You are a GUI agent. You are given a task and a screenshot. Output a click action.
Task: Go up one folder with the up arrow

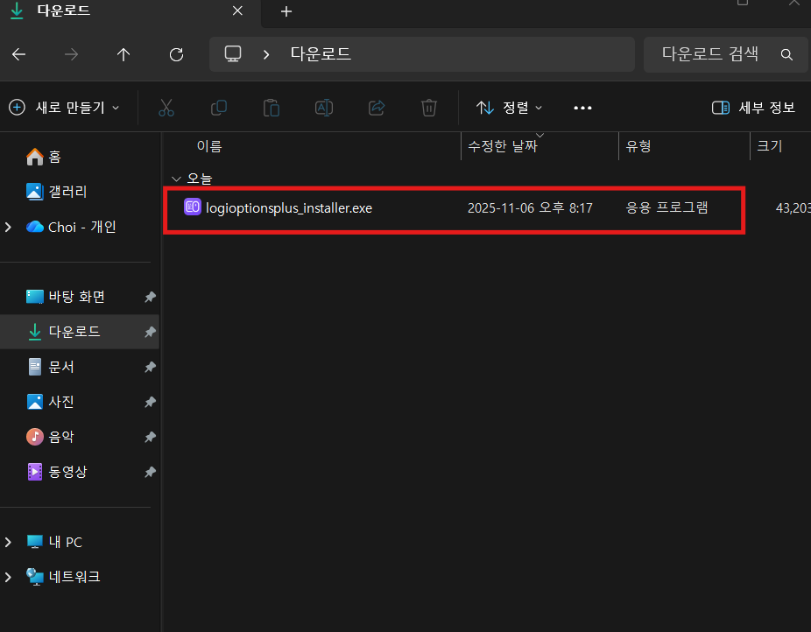pos(123,54)
